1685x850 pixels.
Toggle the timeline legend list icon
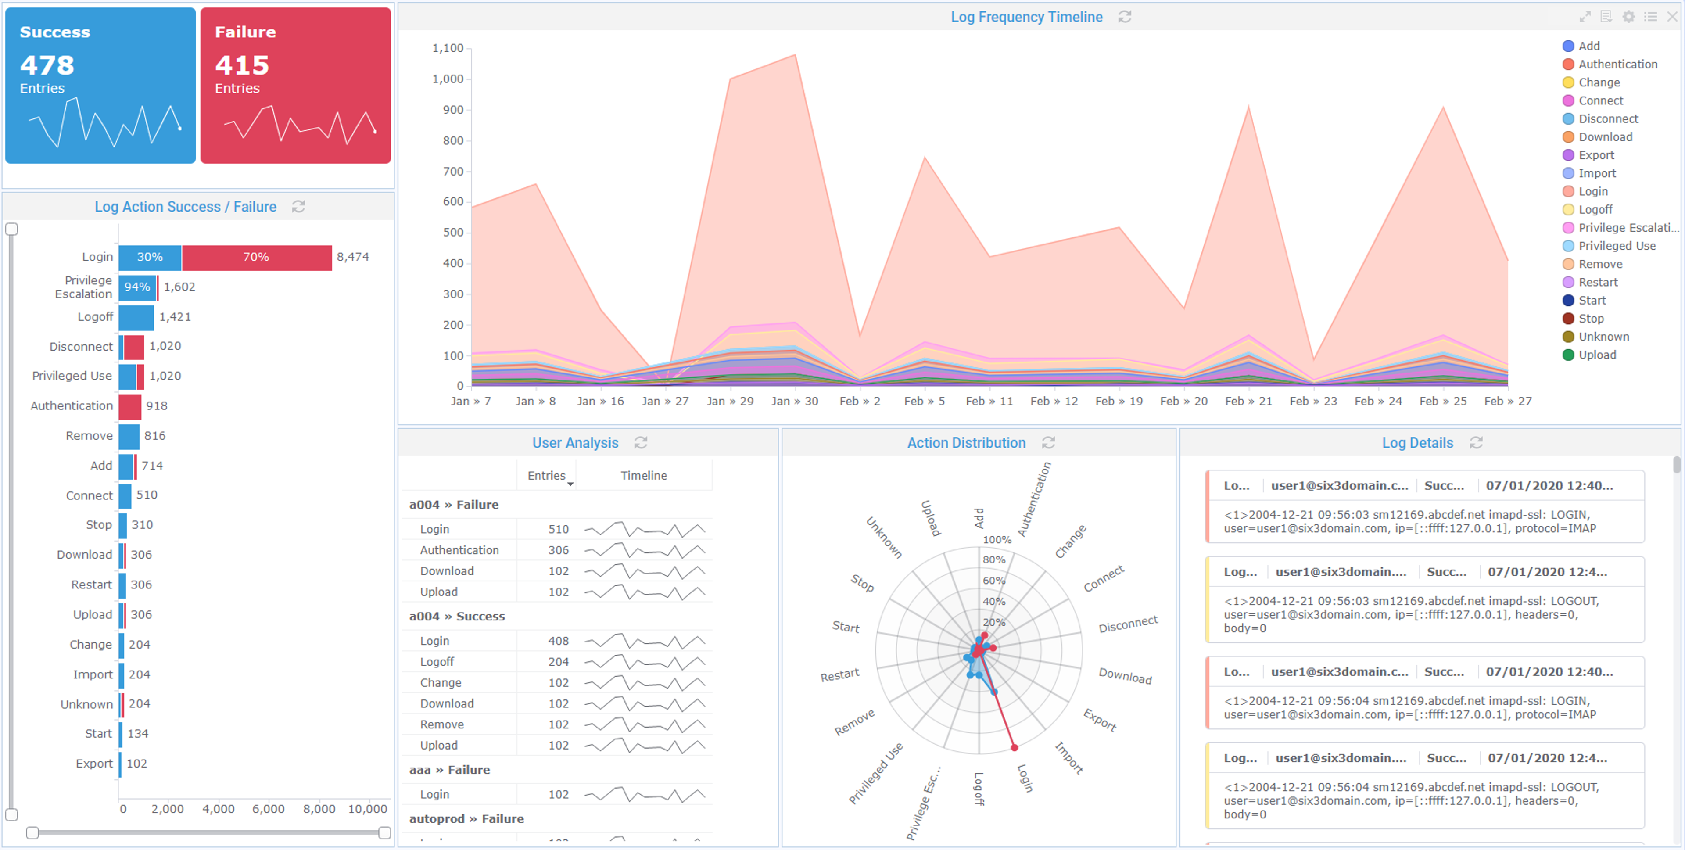coord(1651,16)
